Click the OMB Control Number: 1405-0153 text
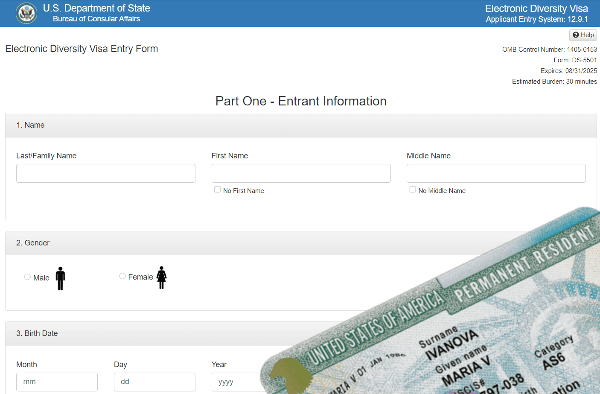 tap(550, 50)
